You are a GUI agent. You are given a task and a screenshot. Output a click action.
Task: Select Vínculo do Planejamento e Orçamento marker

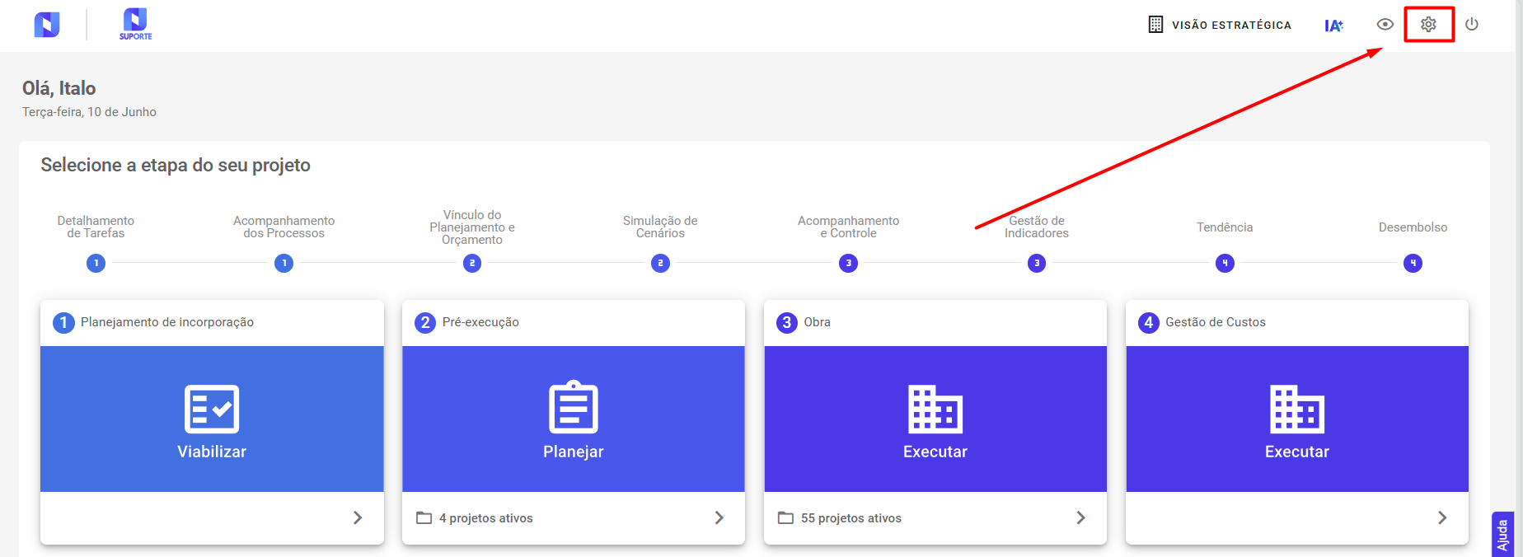pyautogui.click(x=472, y=263)
